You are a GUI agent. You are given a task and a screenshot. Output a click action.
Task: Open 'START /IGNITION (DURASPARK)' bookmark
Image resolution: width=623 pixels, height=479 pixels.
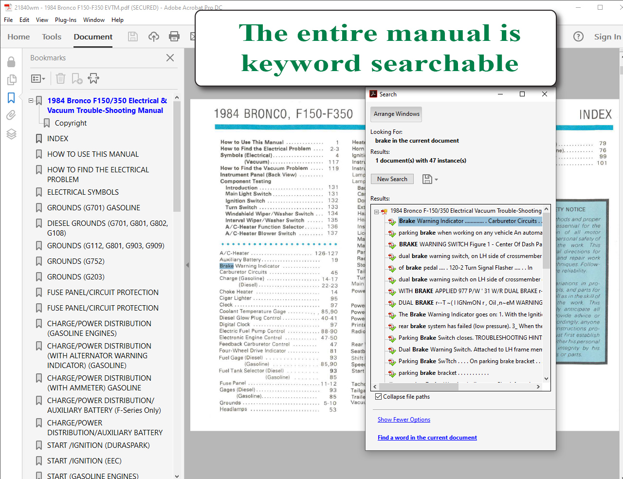pos(98,445)
